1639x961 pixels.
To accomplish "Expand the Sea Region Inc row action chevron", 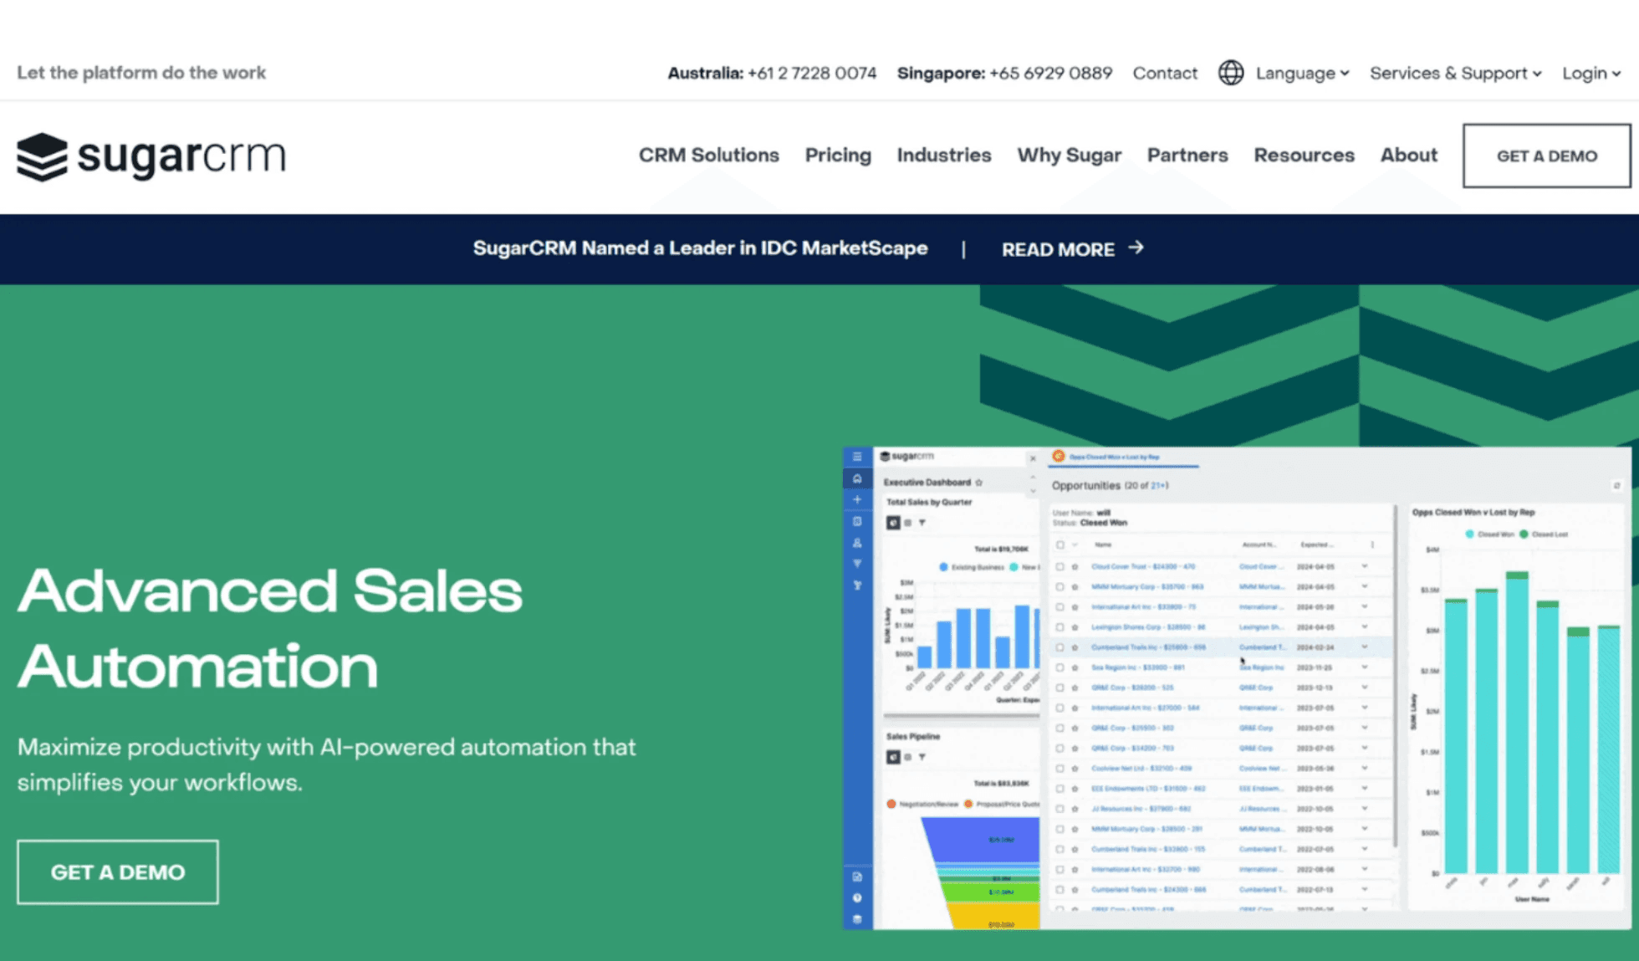I will (x=1365, y=667).
